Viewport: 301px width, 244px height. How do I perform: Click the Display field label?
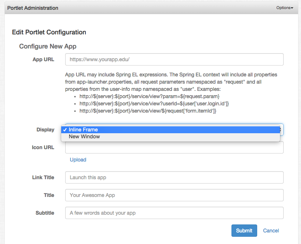[x=45, y=129]
